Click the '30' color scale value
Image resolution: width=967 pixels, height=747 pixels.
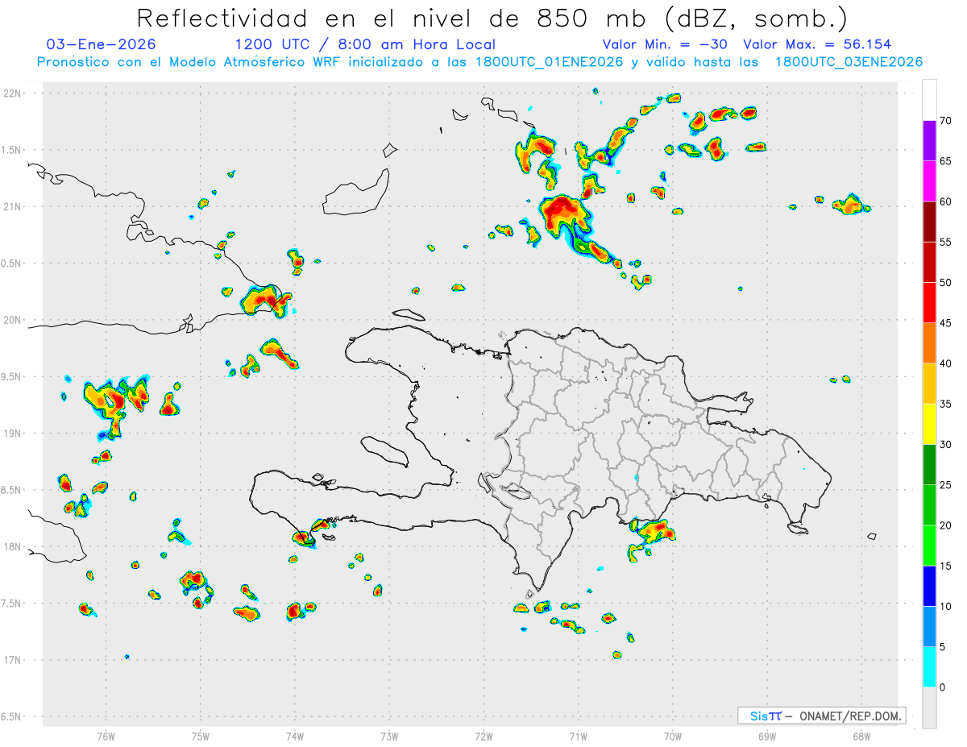tap(947, 445)
